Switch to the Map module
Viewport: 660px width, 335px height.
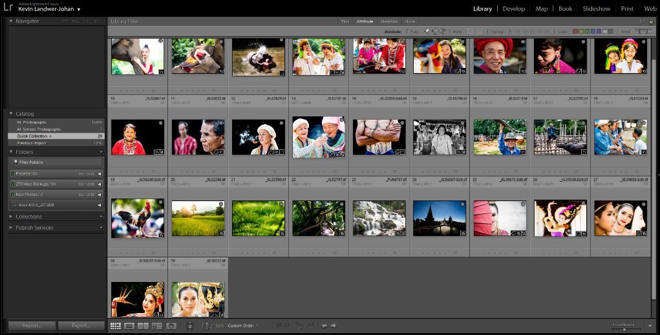coord(541,8)
